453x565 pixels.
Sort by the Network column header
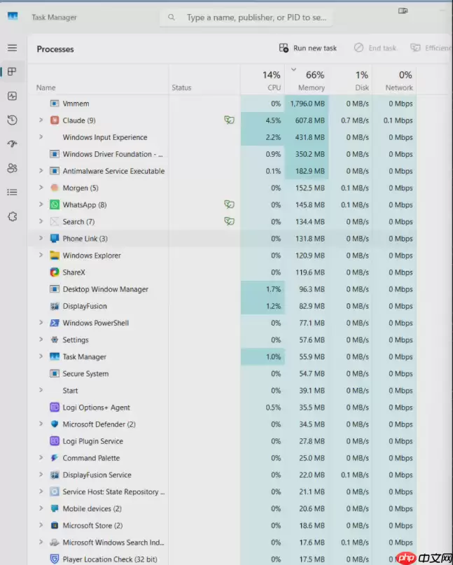tap(394, 81)
